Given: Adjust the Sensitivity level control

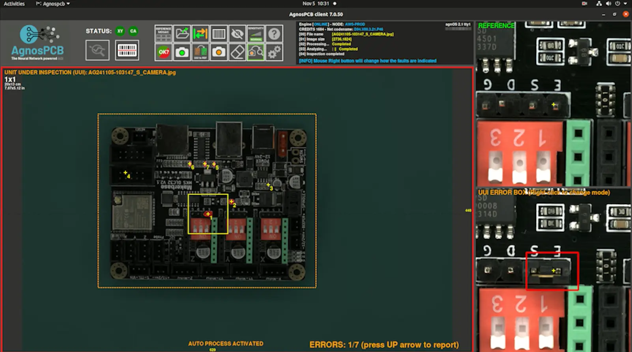Looking at the screenshot, I should point(256,34).
